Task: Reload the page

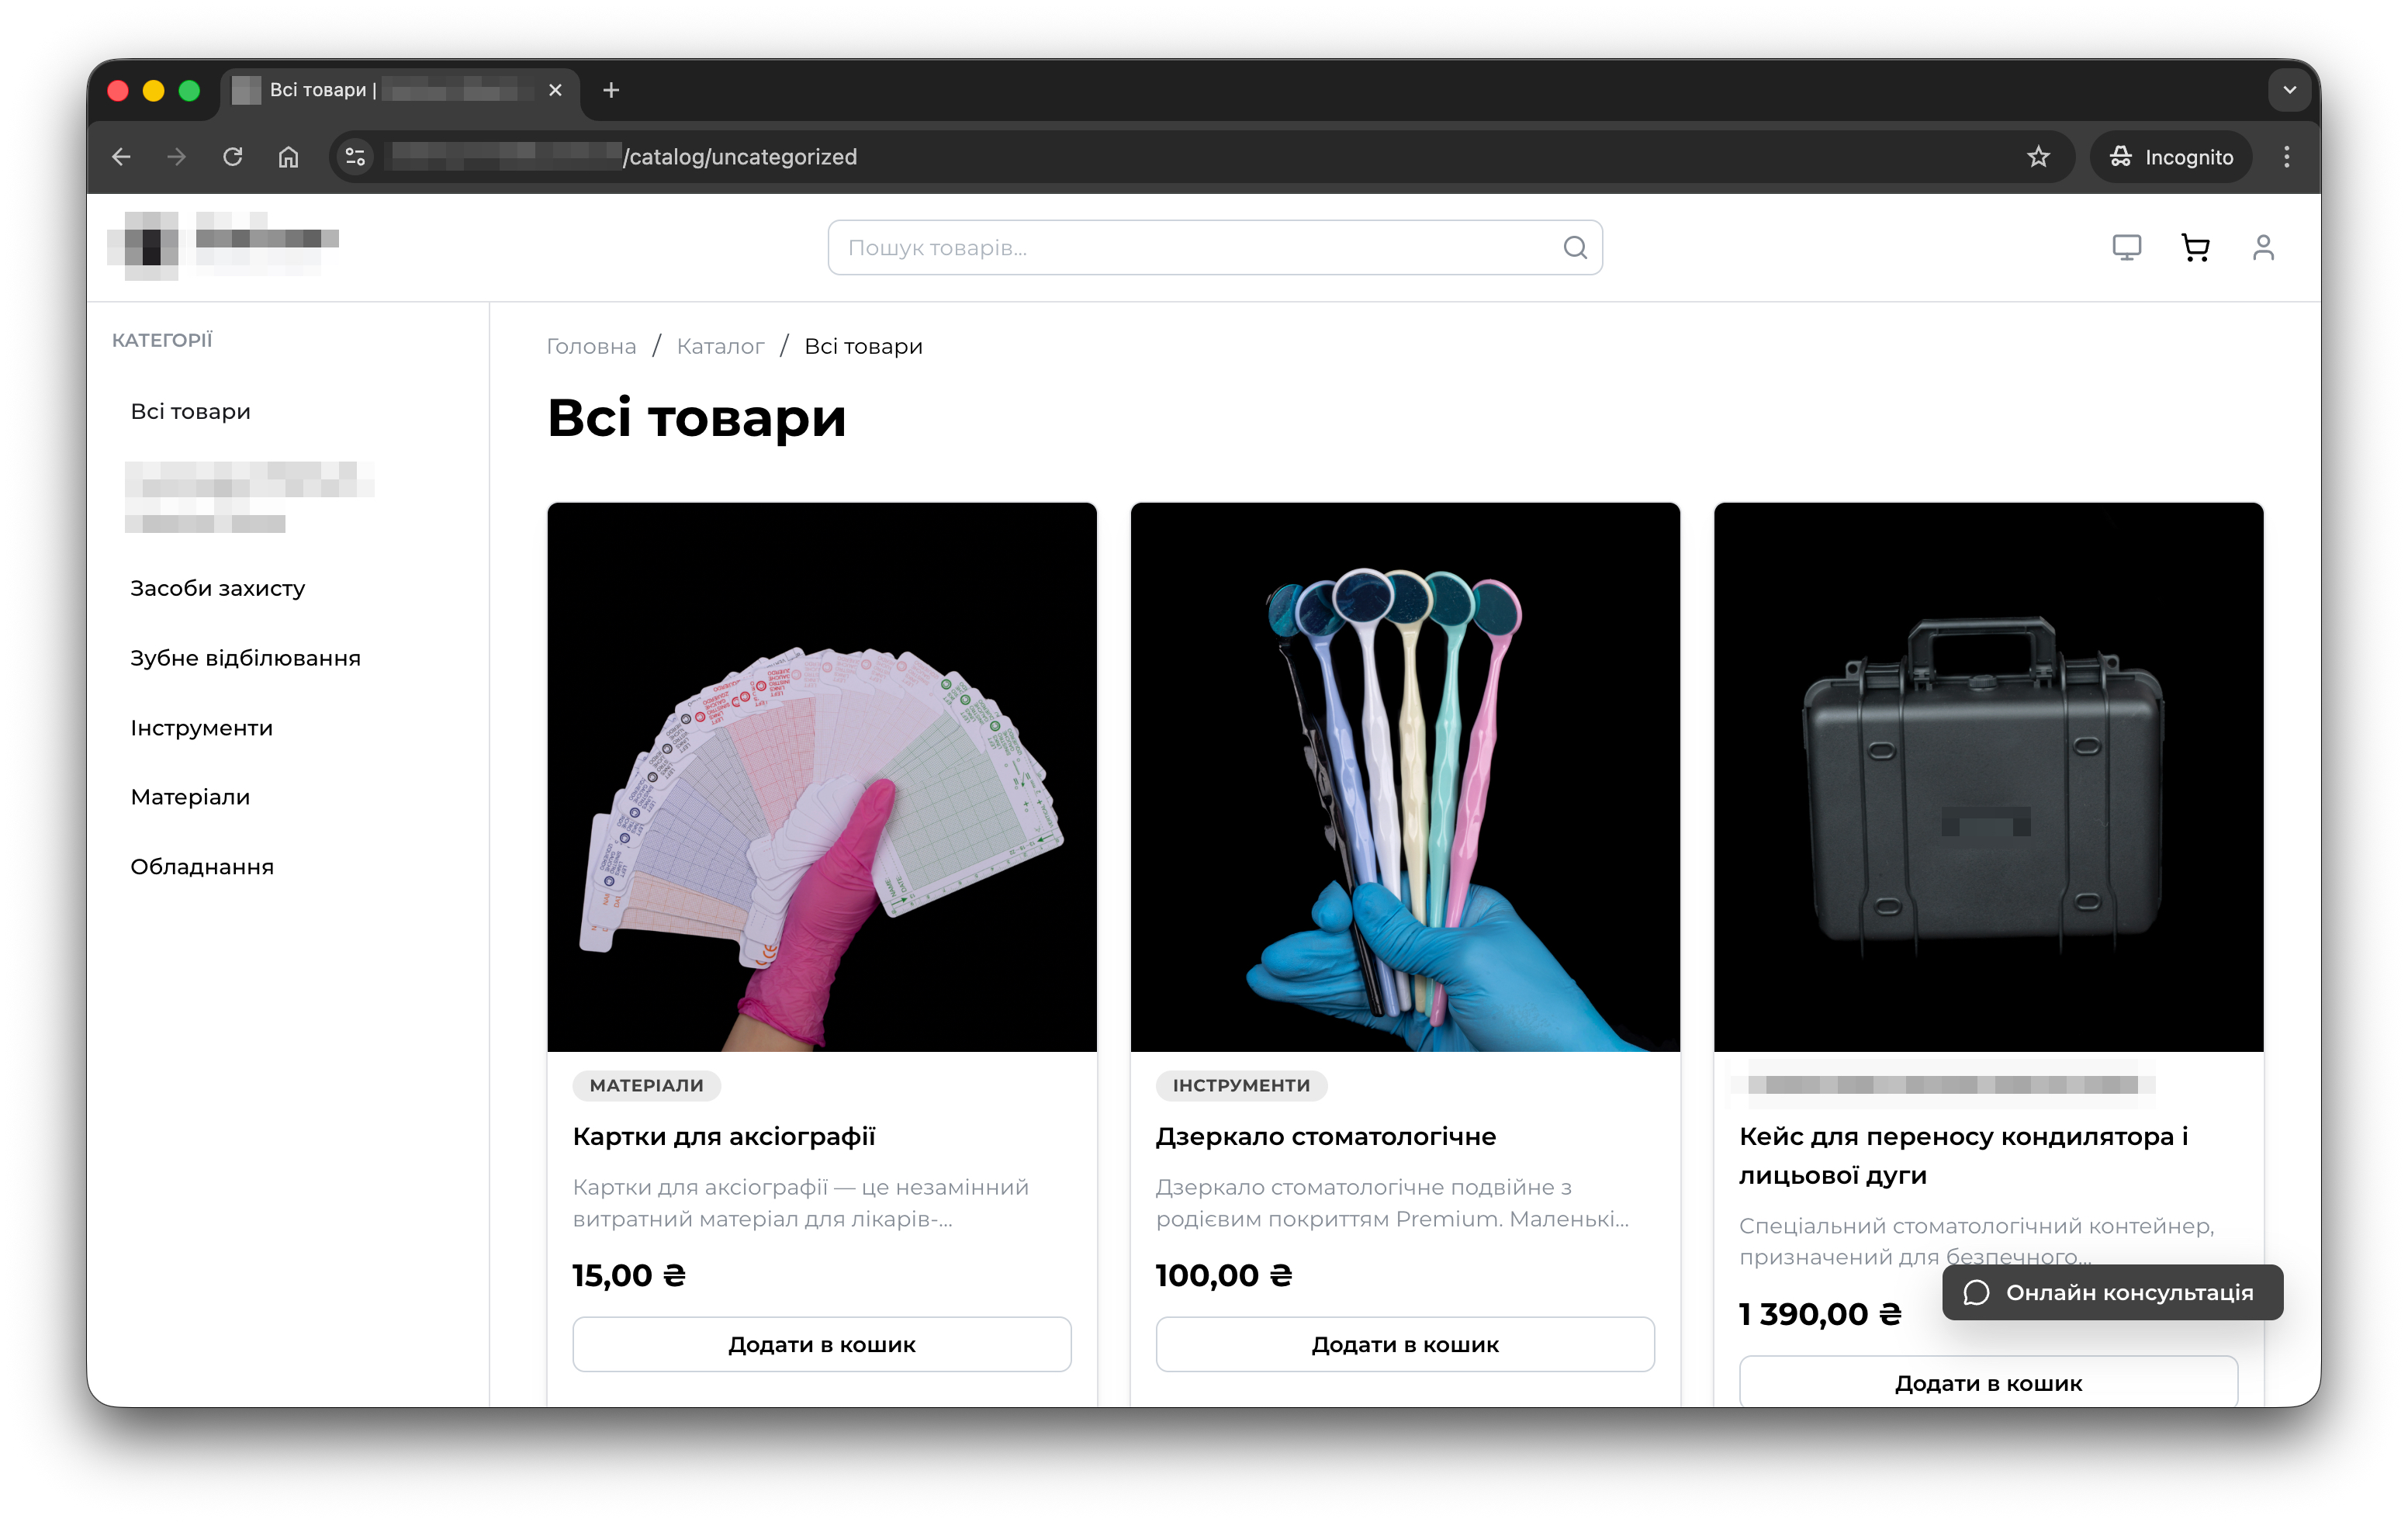Action: [x=232, y=157]
